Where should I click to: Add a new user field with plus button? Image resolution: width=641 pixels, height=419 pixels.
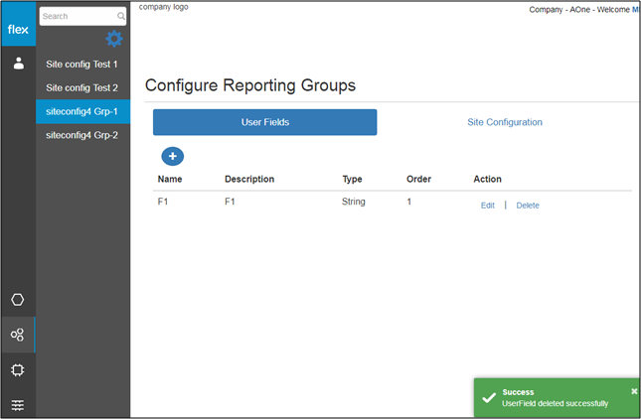click(173, 156)
